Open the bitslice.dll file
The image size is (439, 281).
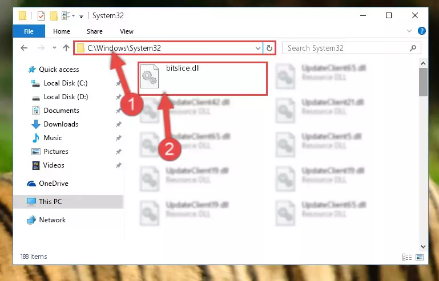pyautogui.click(x=203, y=79)
